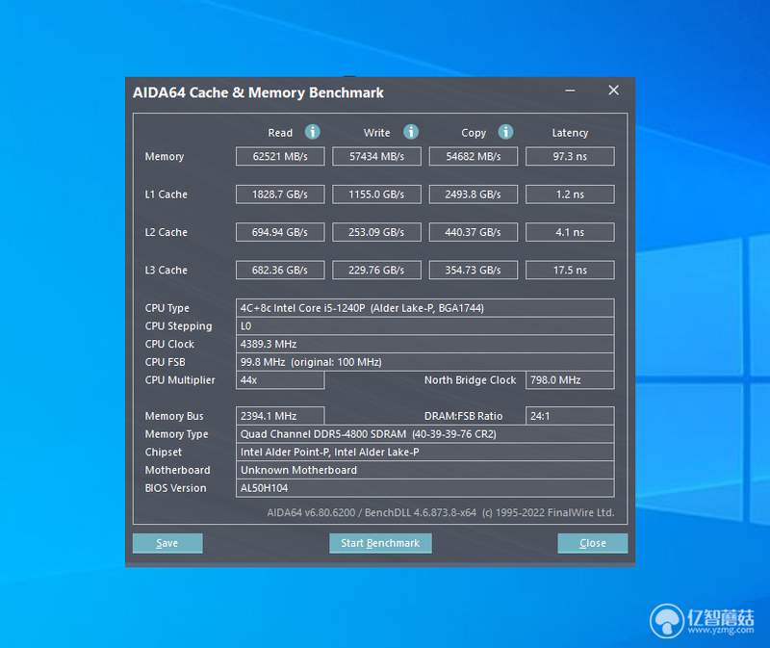The width and height of the screenshot is (770, 648).
Task: Select the Memory write value 57434 MB/s
Action: (x=376, y=156)
